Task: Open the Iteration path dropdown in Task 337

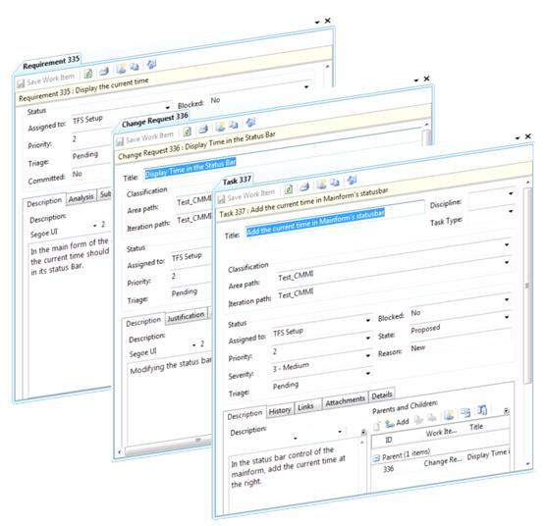Action: point(507,263)
